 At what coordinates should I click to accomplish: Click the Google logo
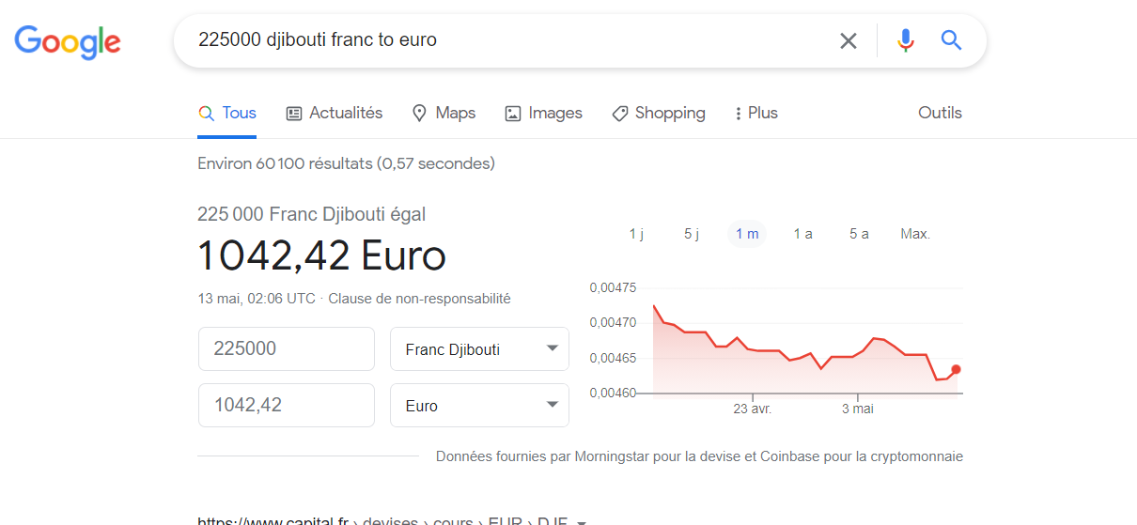(x=68, y=40)
